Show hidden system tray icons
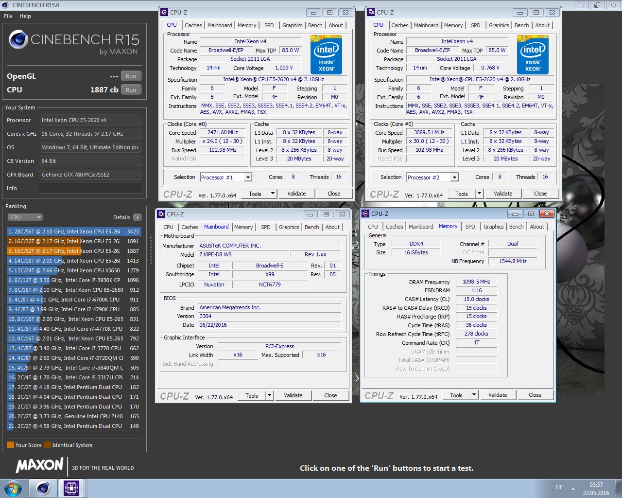The image size is (622, 498). coord(573,488)
